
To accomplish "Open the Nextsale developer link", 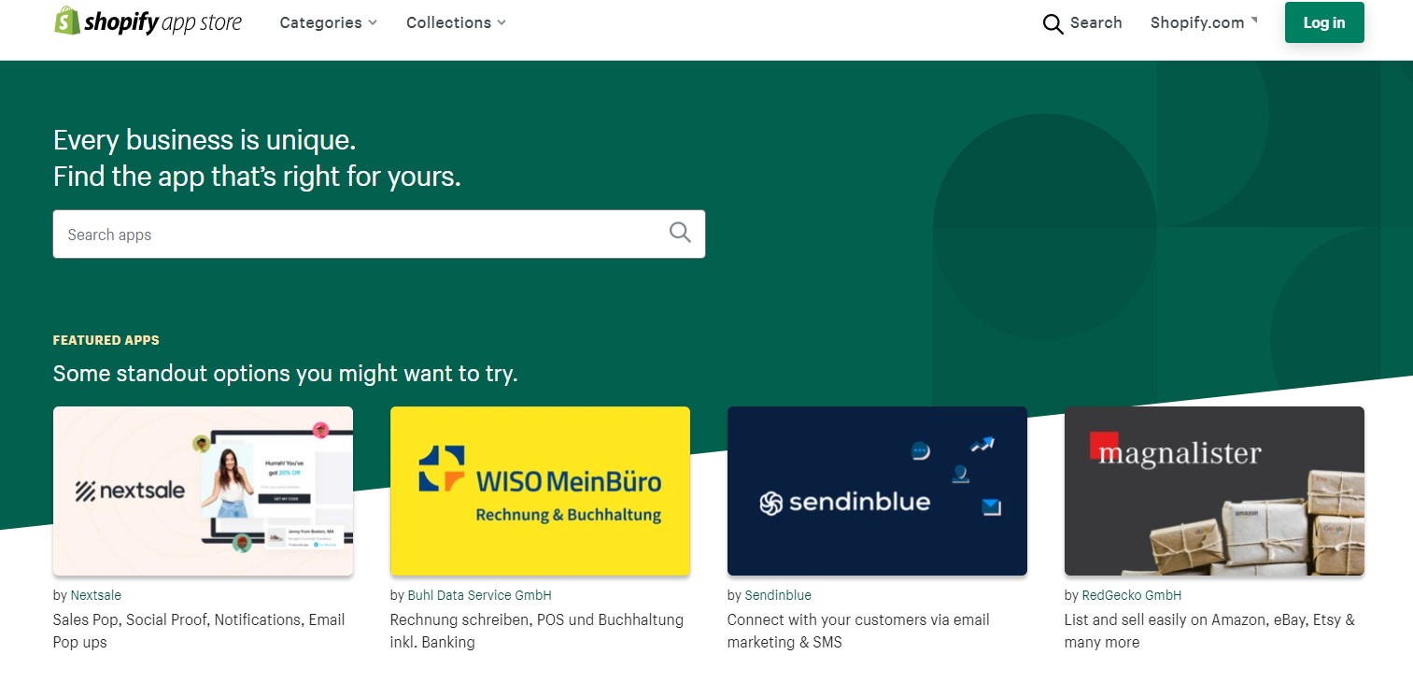I will click(96, 595).
